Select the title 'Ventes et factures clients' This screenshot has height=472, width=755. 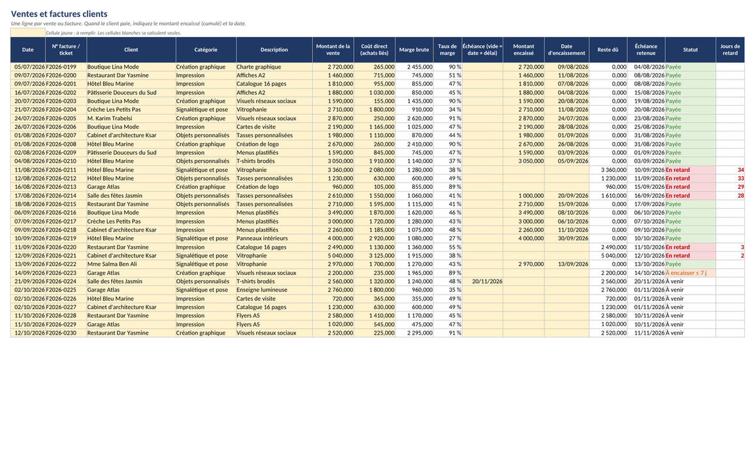59,14
